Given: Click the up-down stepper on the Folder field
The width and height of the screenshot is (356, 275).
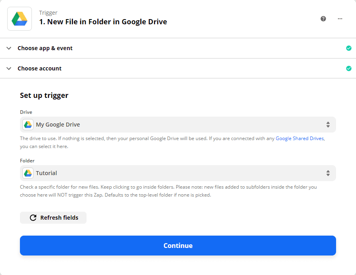Looking at the screenshot, I should click(328, 173).
